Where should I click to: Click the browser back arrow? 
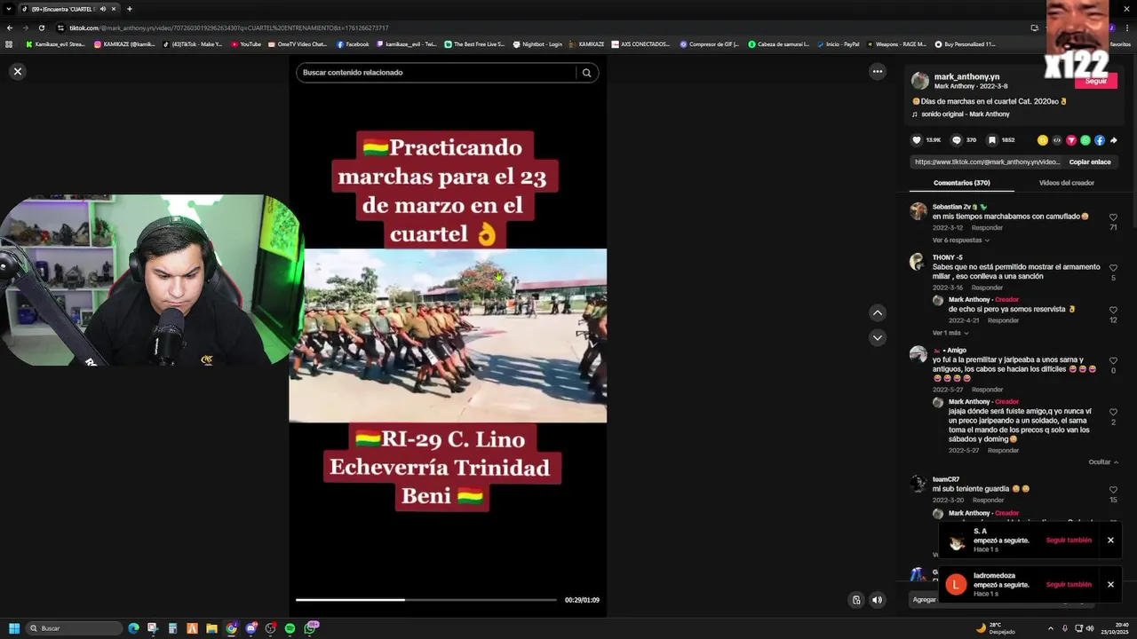(x=9, y=28)
